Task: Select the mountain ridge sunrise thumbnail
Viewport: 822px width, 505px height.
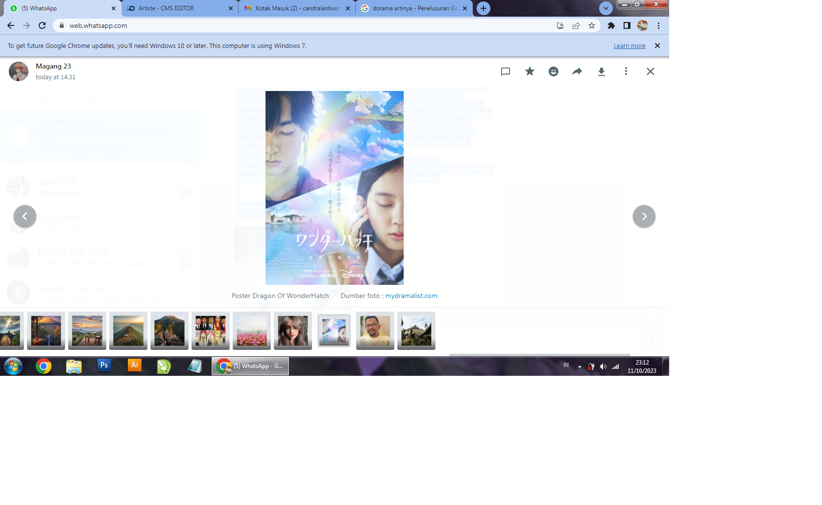Action: 128,331
